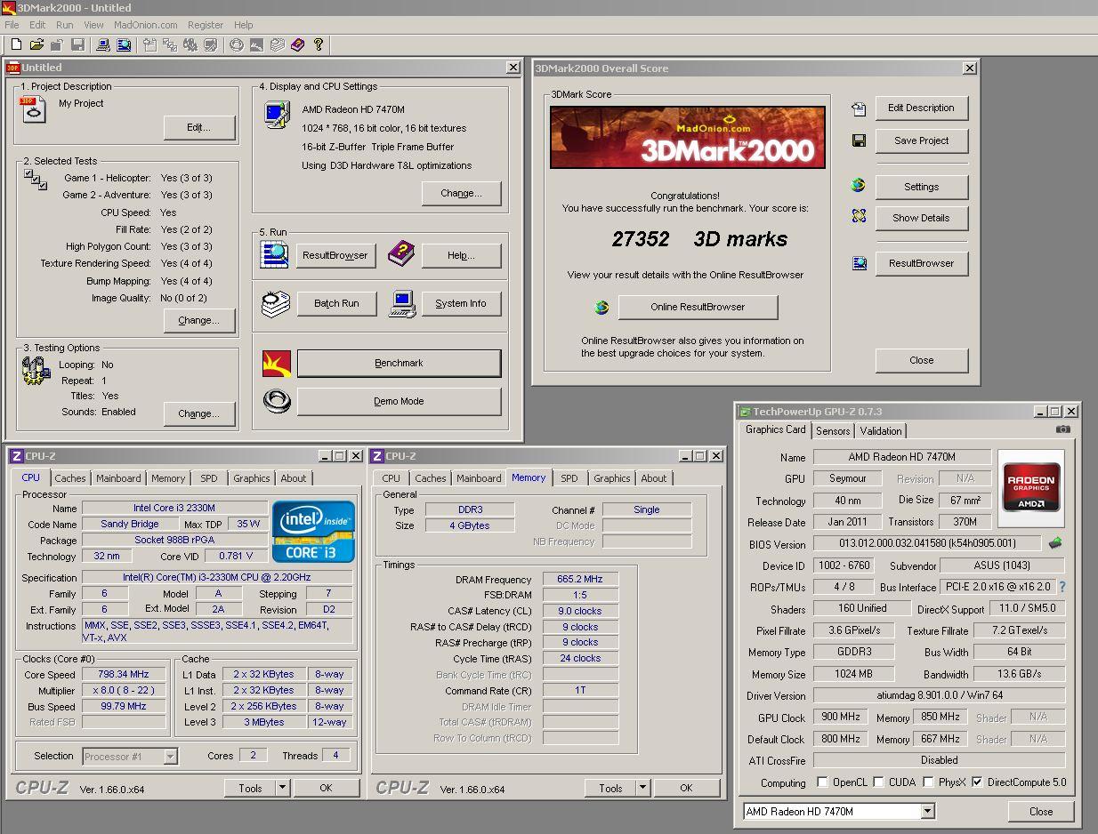Open the MadOnion.com menu

pyautogui.click(x=146, y=25)
